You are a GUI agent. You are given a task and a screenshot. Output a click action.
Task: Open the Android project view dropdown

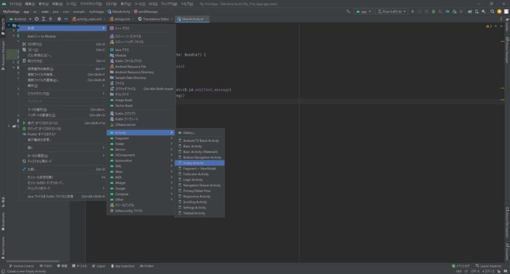(20, 19)
